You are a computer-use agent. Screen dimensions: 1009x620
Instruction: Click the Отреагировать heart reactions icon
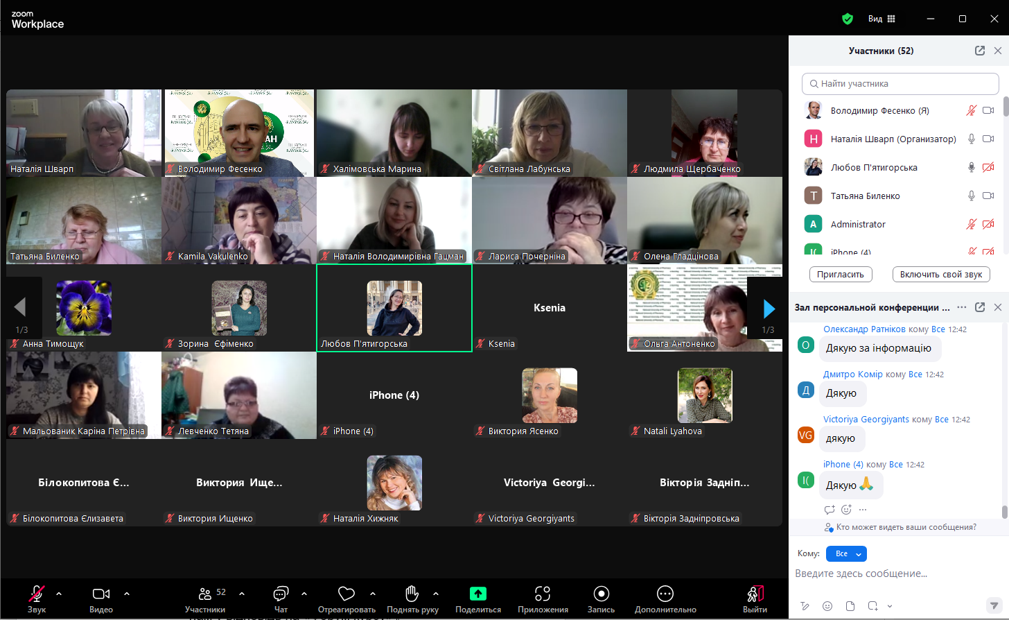346,594
